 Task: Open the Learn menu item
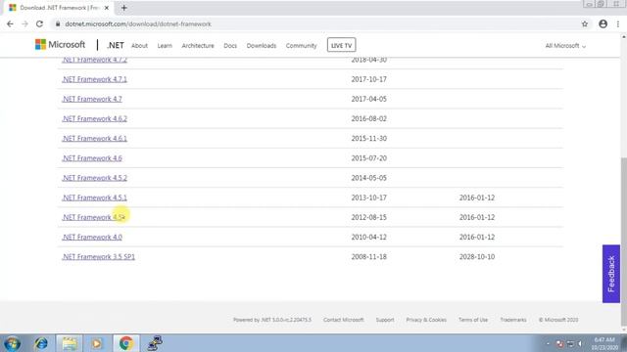click(x=165, y=46)
